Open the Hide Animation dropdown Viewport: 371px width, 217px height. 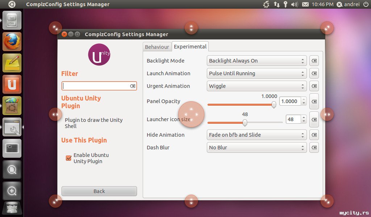tap(257, 135)
